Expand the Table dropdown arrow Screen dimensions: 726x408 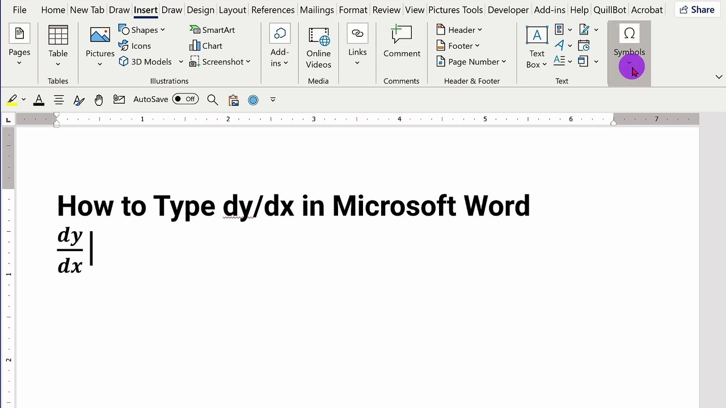click(x=58, y=64)
